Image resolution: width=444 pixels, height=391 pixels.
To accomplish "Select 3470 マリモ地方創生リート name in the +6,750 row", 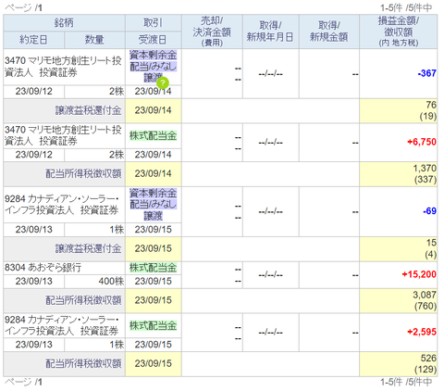I will point(63,135).
